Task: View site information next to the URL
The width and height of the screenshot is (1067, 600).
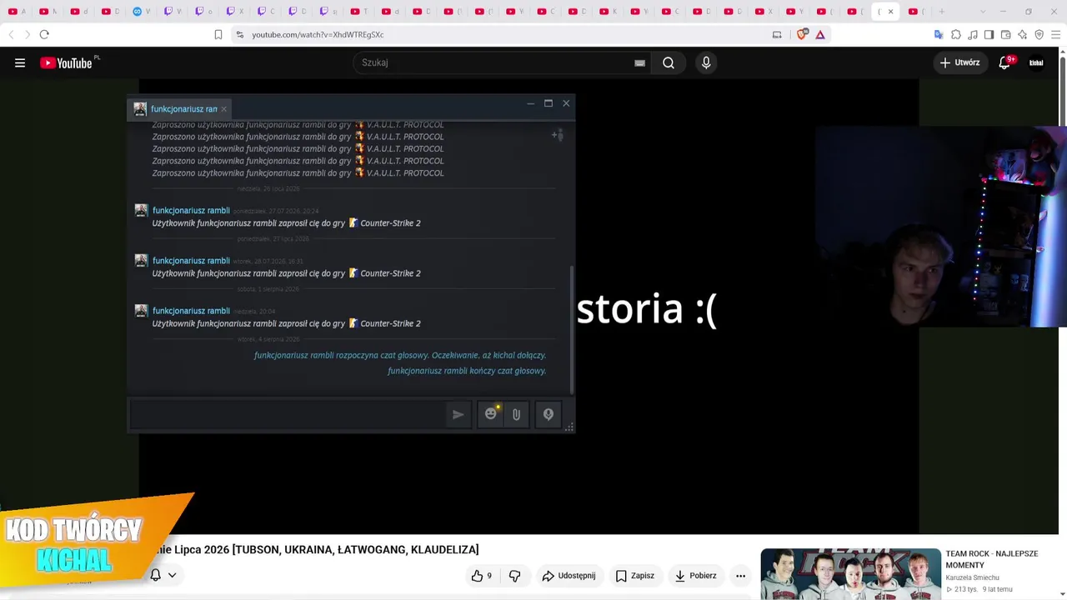Action: click(239, 34)
